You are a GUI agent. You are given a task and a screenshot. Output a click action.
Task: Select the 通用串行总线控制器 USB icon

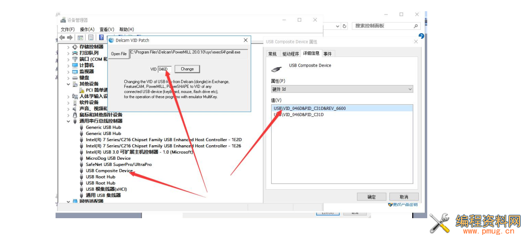(75, 121)
